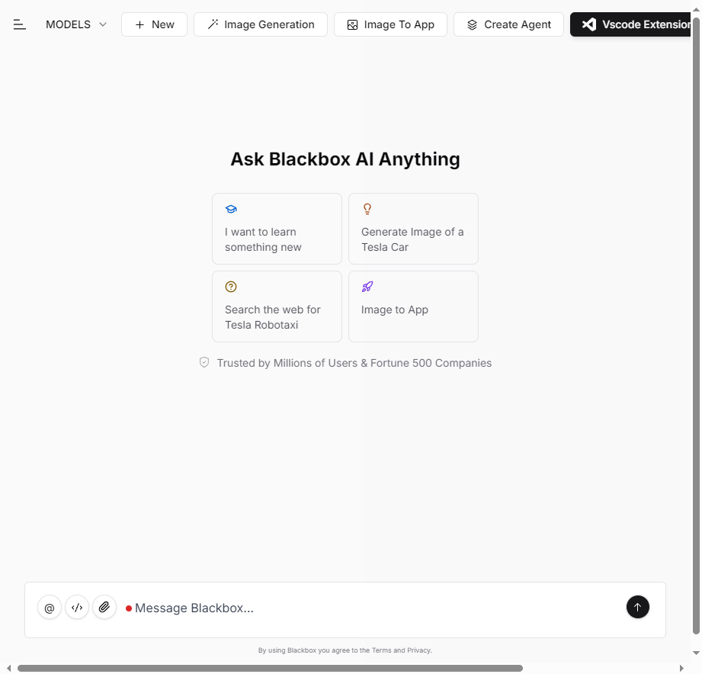Open the Vscode Extension button
Image resolution: width=702 pixels, height=674 pixels.
coord(630,24)
